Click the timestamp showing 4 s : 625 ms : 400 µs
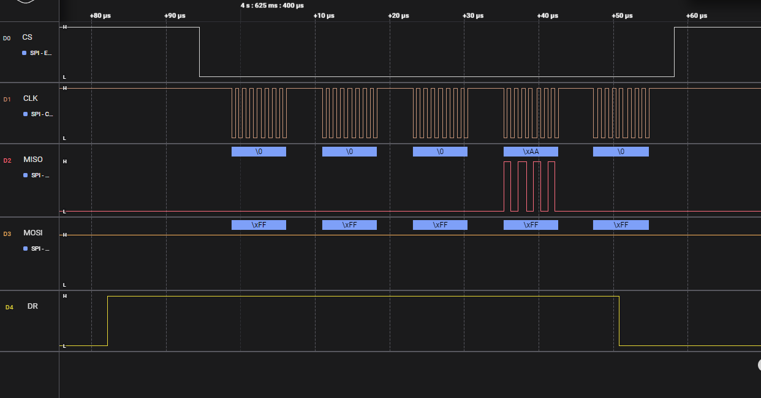Screen dimensions: 761x398 click(x=271, y=5)
